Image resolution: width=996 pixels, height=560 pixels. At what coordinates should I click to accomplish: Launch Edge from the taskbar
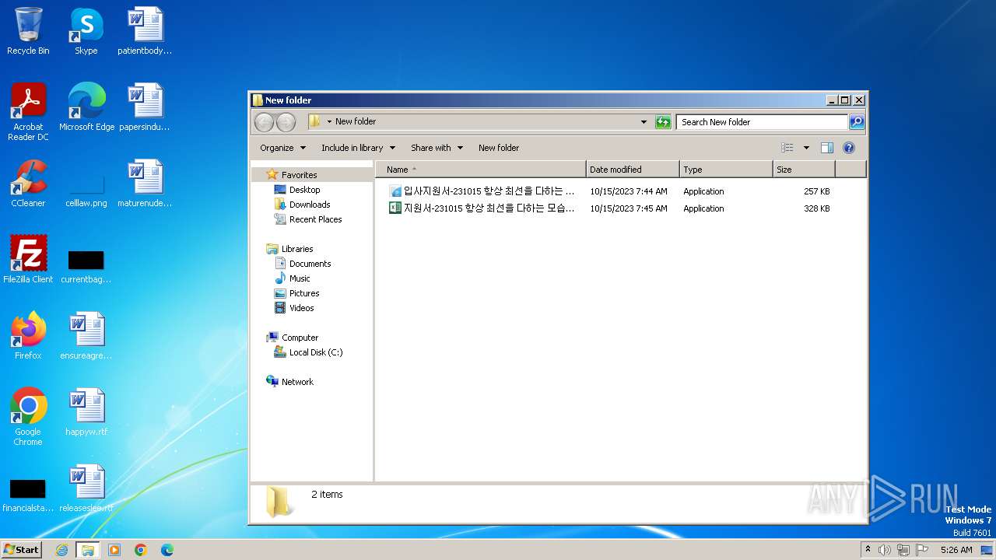pyautogui.click(x=167, y=550)
